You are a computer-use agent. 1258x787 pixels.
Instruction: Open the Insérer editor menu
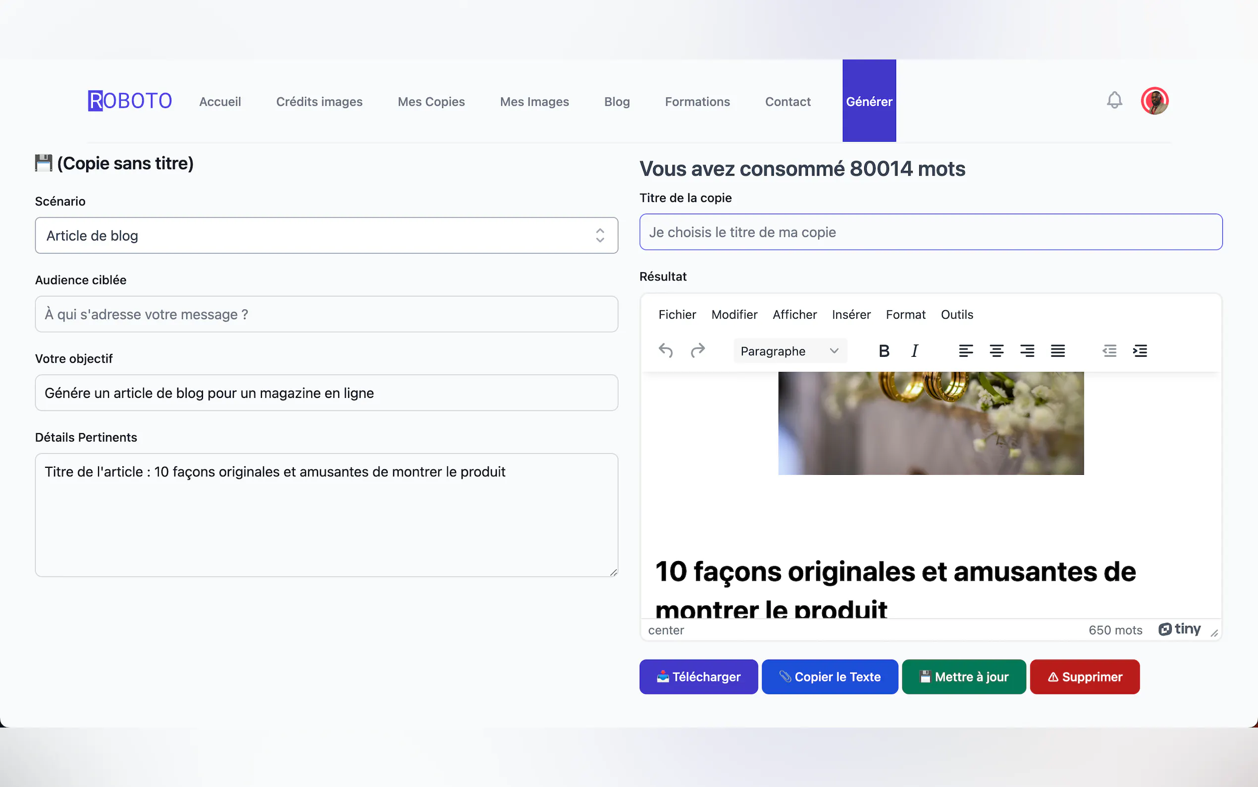pyautogui.click(x=851, y=314)
